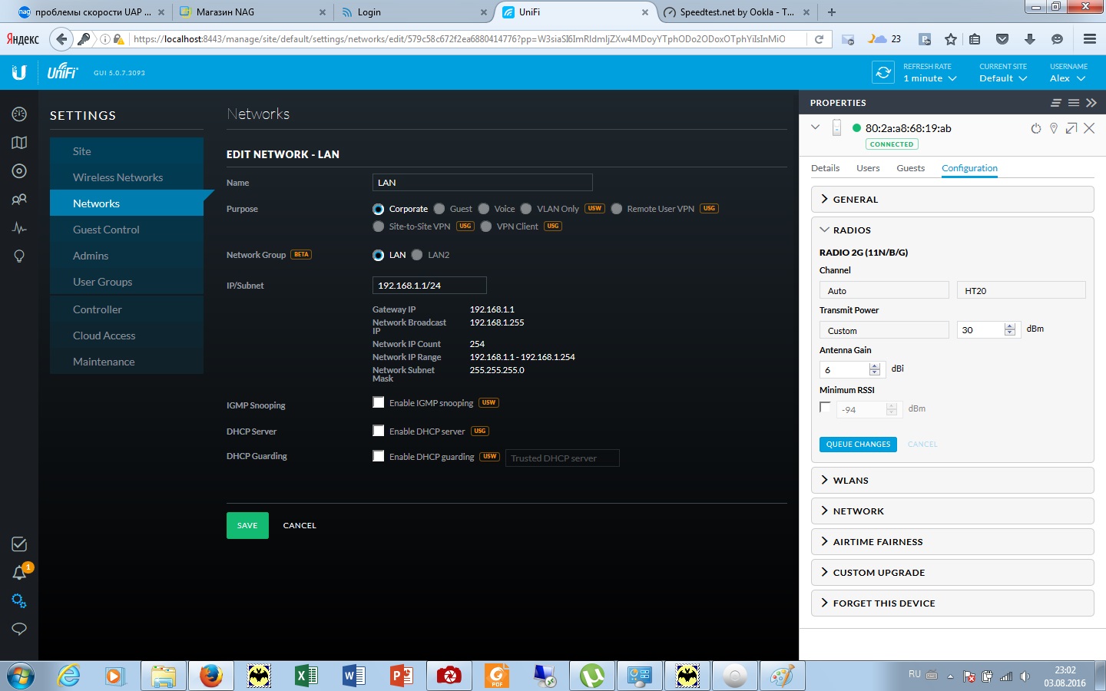Image resolution: width=1106 pixels, height=691 pixels.
Task: Switch to the Users tab
Action: coord(868,168)
